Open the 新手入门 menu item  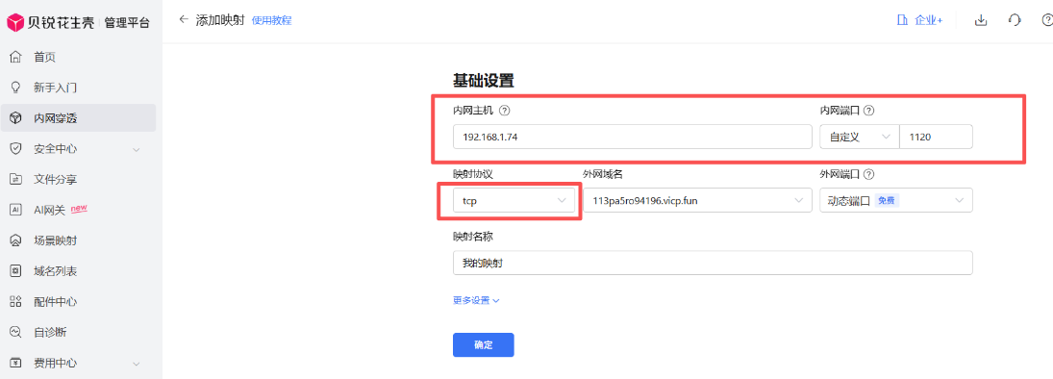point(79,88)
